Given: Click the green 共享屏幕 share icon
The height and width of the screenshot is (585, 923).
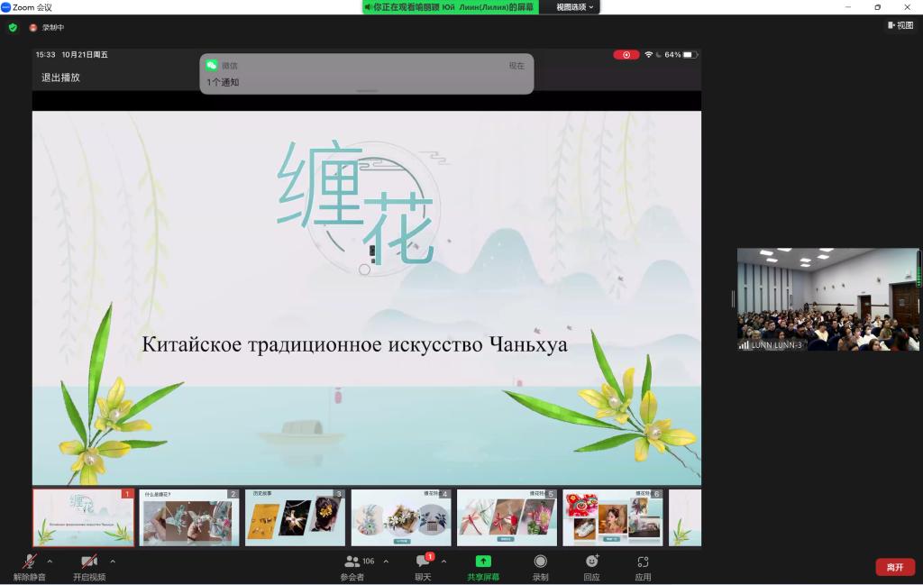Looking at the screenshot, I should click(483, 562).
